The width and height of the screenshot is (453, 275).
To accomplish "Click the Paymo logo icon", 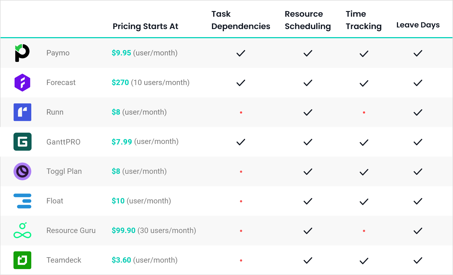I will (x=22, y=53).
